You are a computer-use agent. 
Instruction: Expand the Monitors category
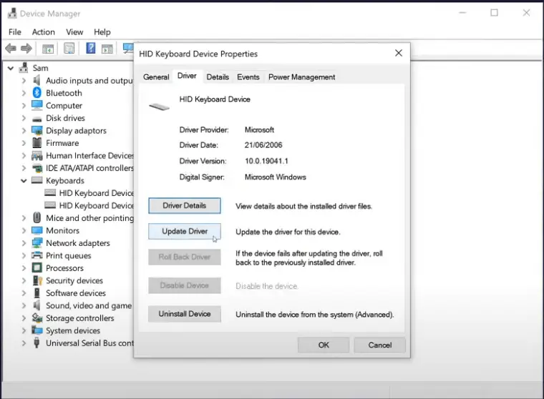point(24,230)
